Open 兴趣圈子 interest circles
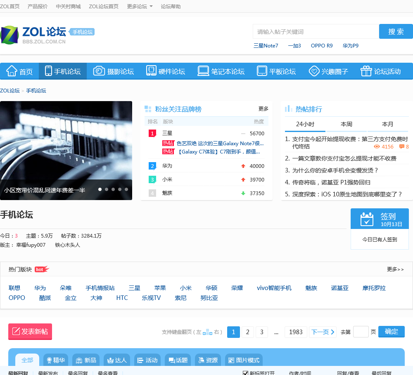 [328, 71]
